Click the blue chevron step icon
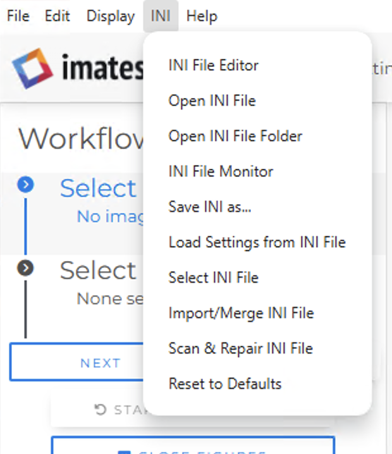 pyautogui.click(x=25, y=185)
